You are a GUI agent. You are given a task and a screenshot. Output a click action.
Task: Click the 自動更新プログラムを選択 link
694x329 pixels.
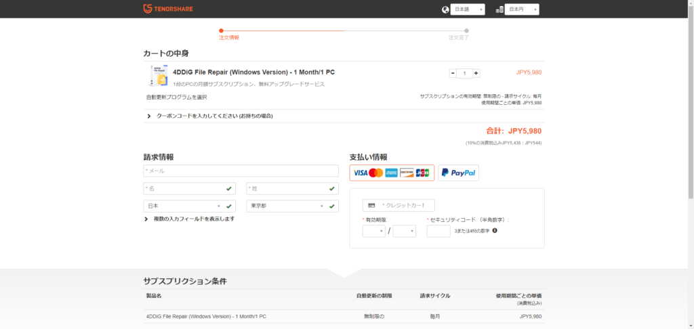coord(176,97)
